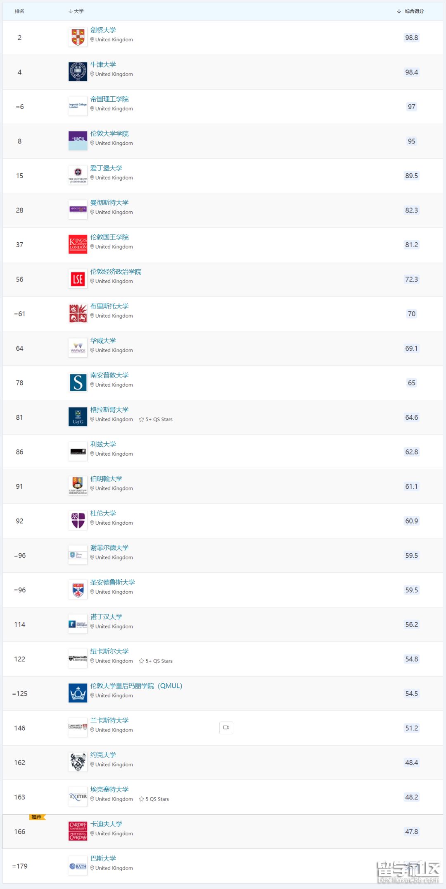Click the Cambridge University crest logo
446x889 pixels.
pos(78,37)
